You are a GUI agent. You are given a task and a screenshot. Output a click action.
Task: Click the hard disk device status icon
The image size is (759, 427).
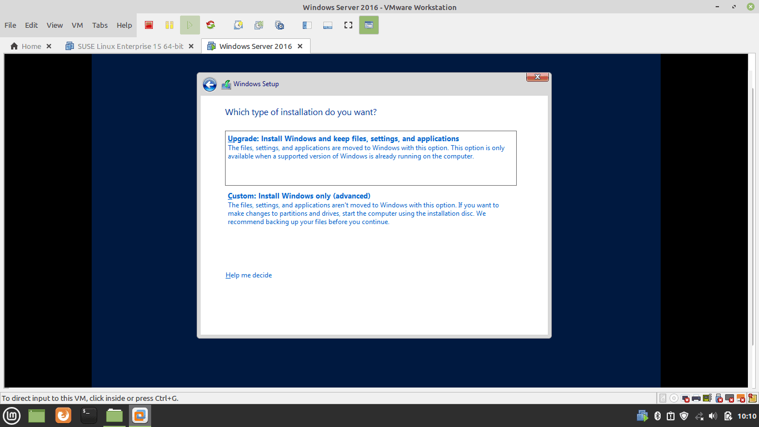pyautogui.click(x=663, y=398)
